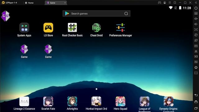
Task: Open Preferences Manager app
Action: (x=120, y=28)
